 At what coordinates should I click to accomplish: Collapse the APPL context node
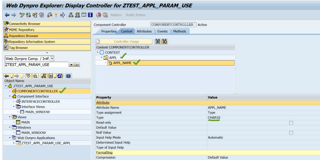pos(102,58)
